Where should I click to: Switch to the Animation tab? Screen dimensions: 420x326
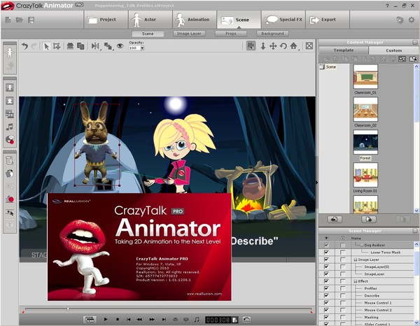[x=195, y=20]
